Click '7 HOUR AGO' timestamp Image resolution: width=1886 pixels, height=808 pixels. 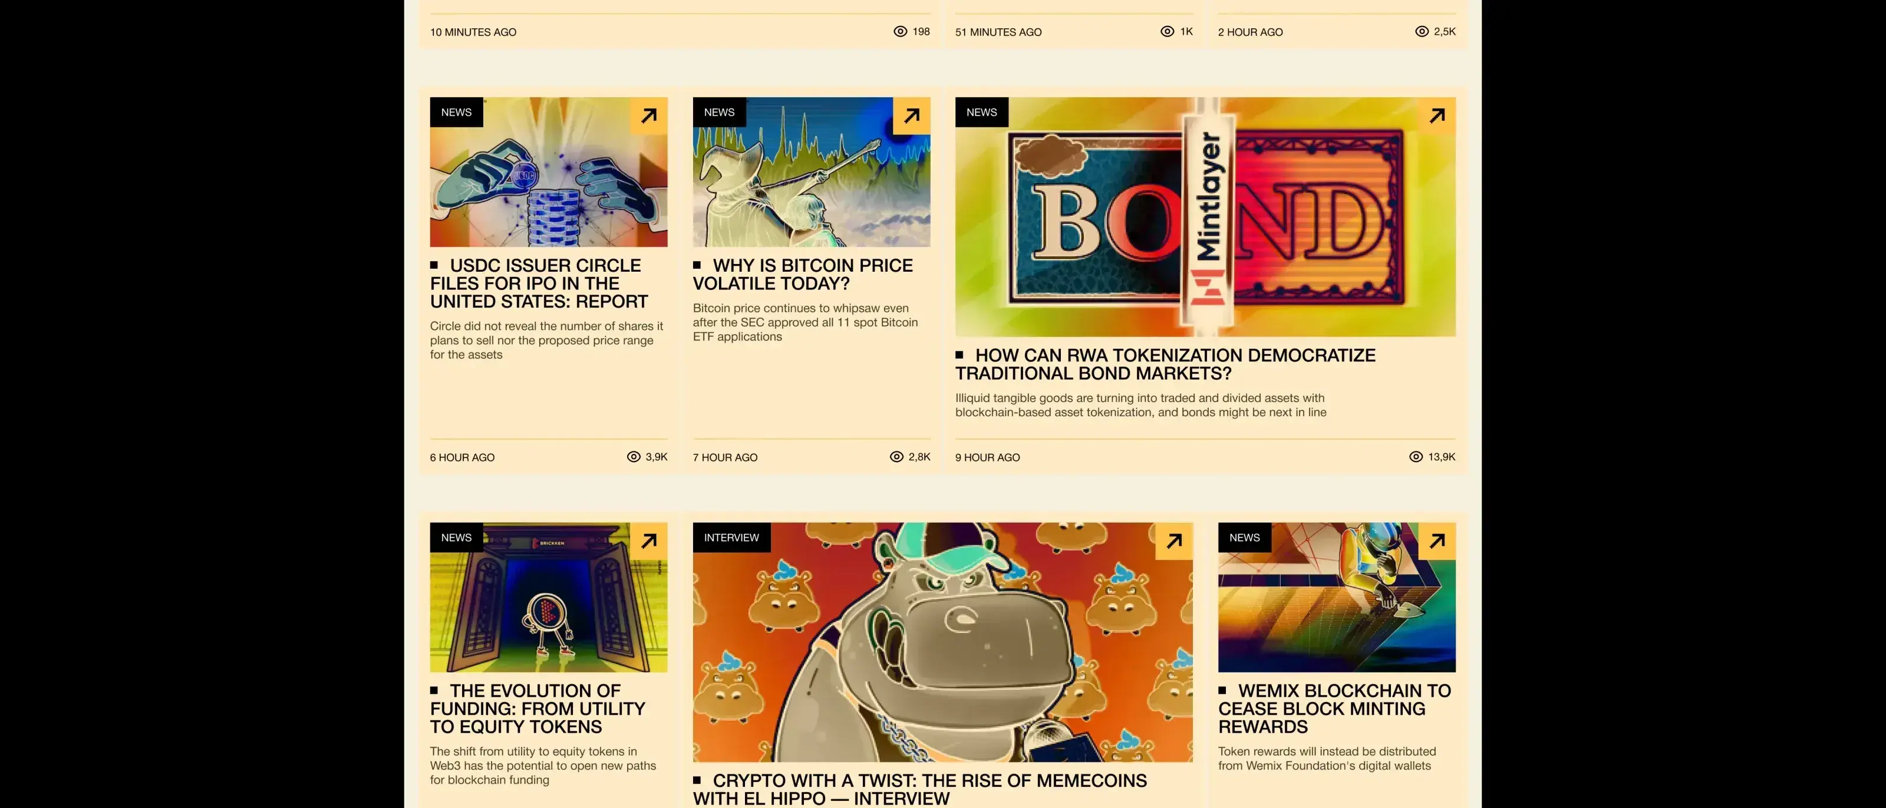[725, 457]
